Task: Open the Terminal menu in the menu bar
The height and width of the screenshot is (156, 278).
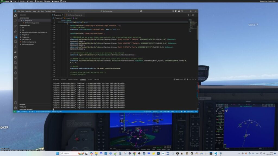Action: point(48,11)
